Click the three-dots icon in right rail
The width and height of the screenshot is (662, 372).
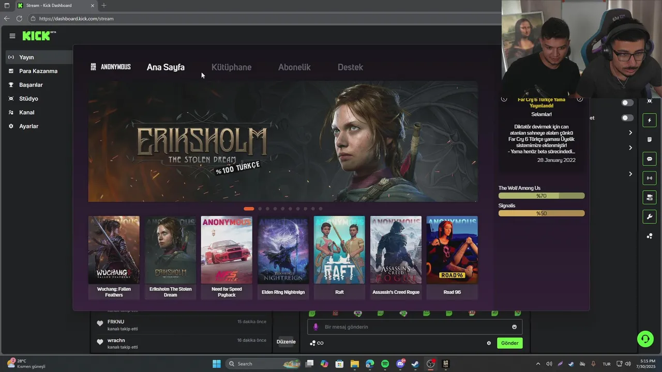coord(650,236)
